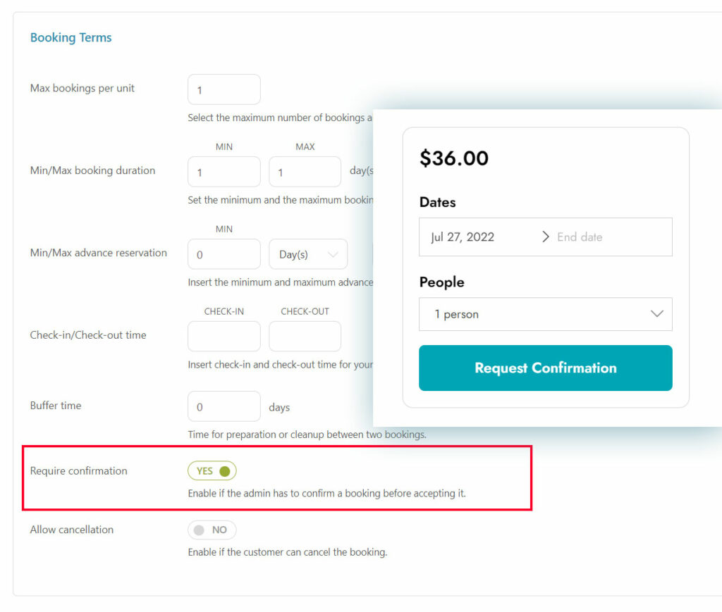
Task: Enable the Allow cancellation toggle
Action: tap(212, 530)
